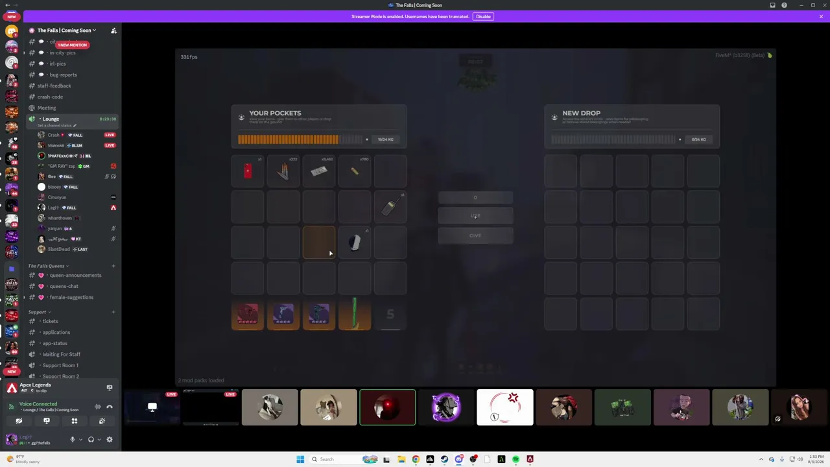Select the green item in hotbar

coord(355,314)
